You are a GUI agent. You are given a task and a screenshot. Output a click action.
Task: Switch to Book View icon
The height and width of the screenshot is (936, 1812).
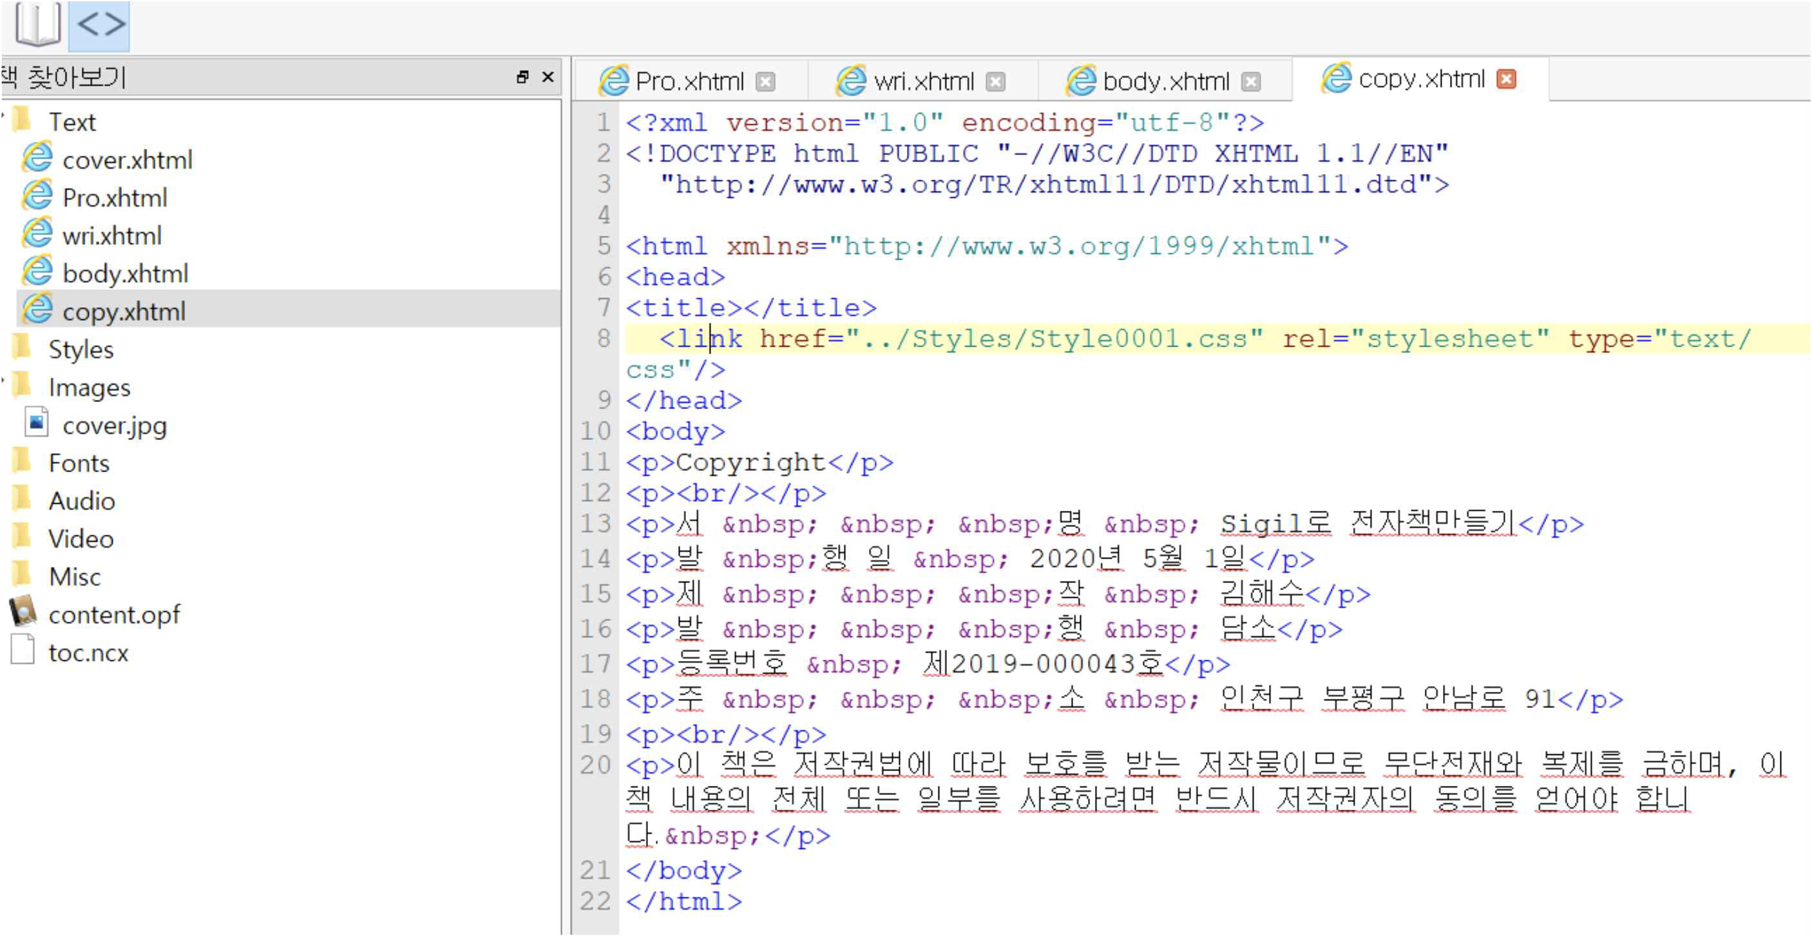click(x=37, y=24)
